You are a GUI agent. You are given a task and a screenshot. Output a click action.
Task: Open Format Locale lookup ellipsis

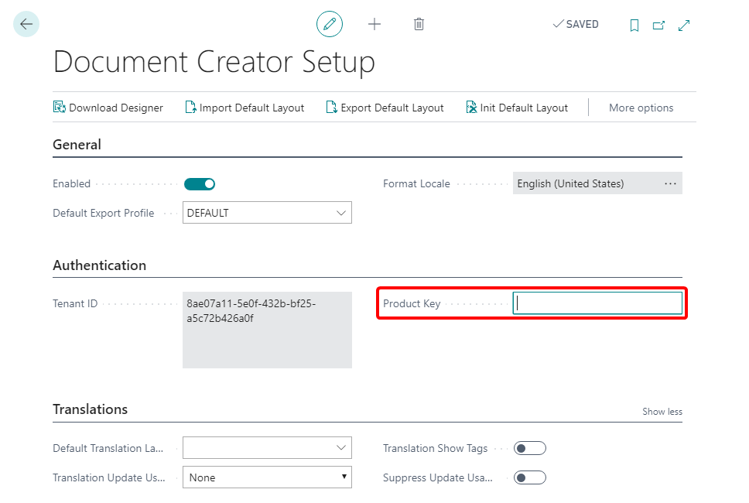pyautogui.click(x=670, y=183)
